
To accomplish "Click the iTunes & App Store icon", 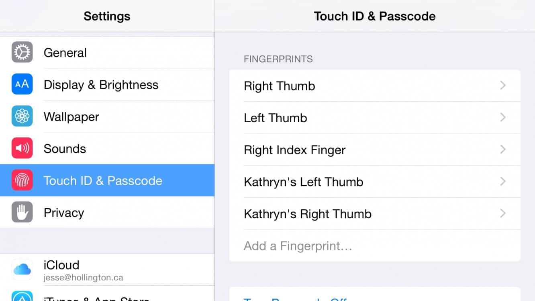I will [22, 298].
